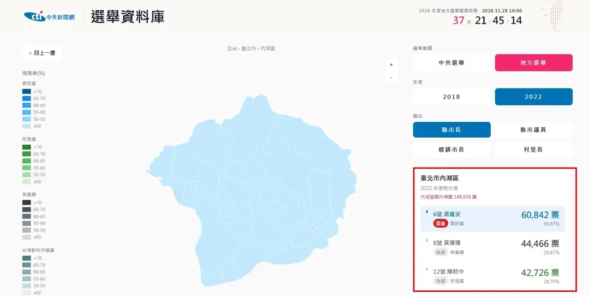Image resolution: width=589 pixels, height=296 pixels.
Task: Click the 44,466 票 vote count
Action: point(540,244)
